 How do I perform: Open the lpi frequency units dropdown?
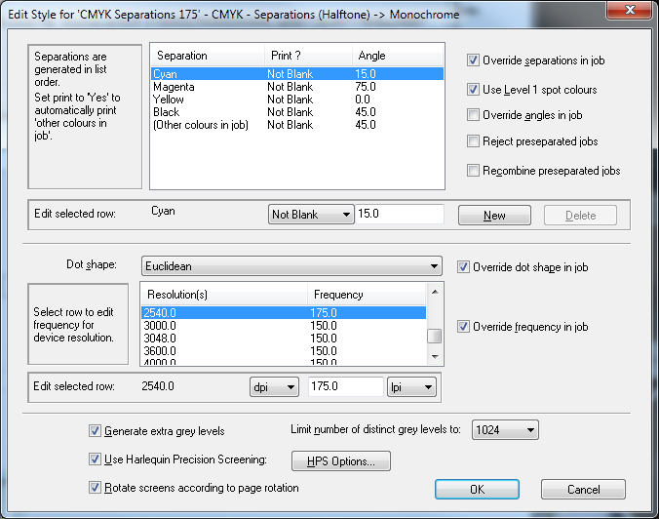click(411, 387)
